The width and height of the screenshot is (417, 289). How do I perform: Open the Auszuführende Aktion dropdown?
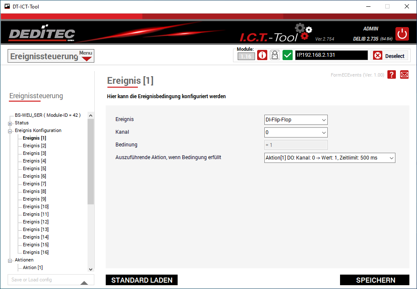point(329,158)
